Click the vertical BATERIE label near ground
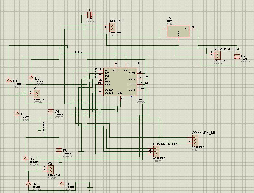The width and height of the screenshot is (254, 193). [43, 126]
